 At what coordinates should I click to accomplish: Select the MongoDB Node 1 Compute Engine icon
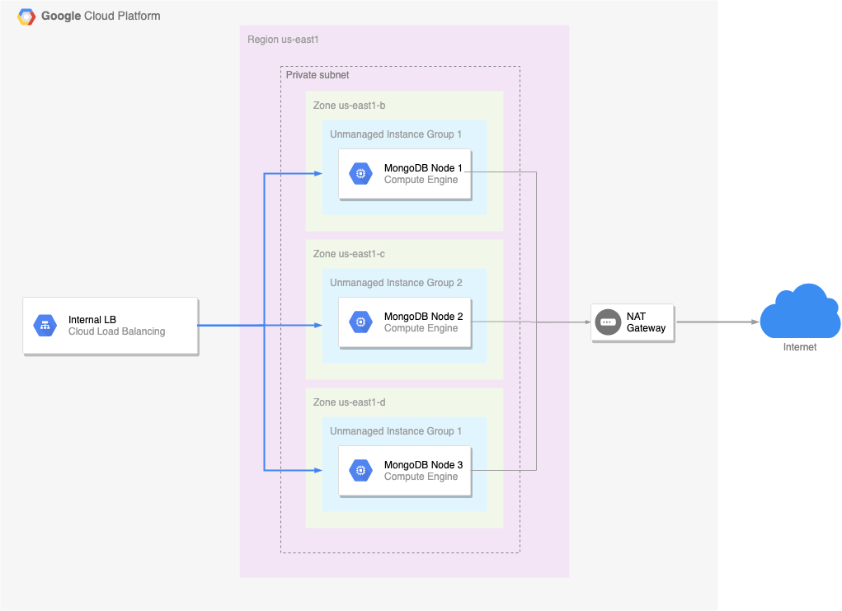[x=360, y=173]
